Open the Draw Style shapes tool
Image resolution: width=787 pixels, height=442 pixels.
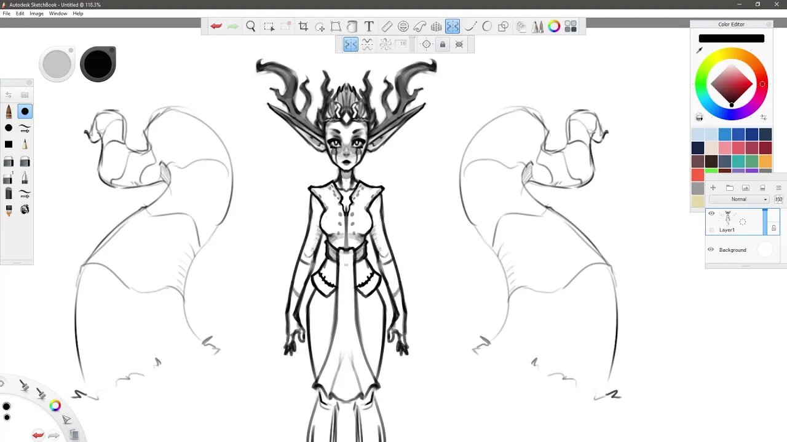click(x=504, y=26)
